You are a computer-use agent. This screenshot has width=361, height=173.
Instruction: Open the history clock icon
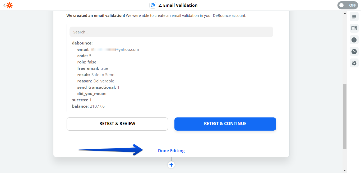click(x=354, y=52)
